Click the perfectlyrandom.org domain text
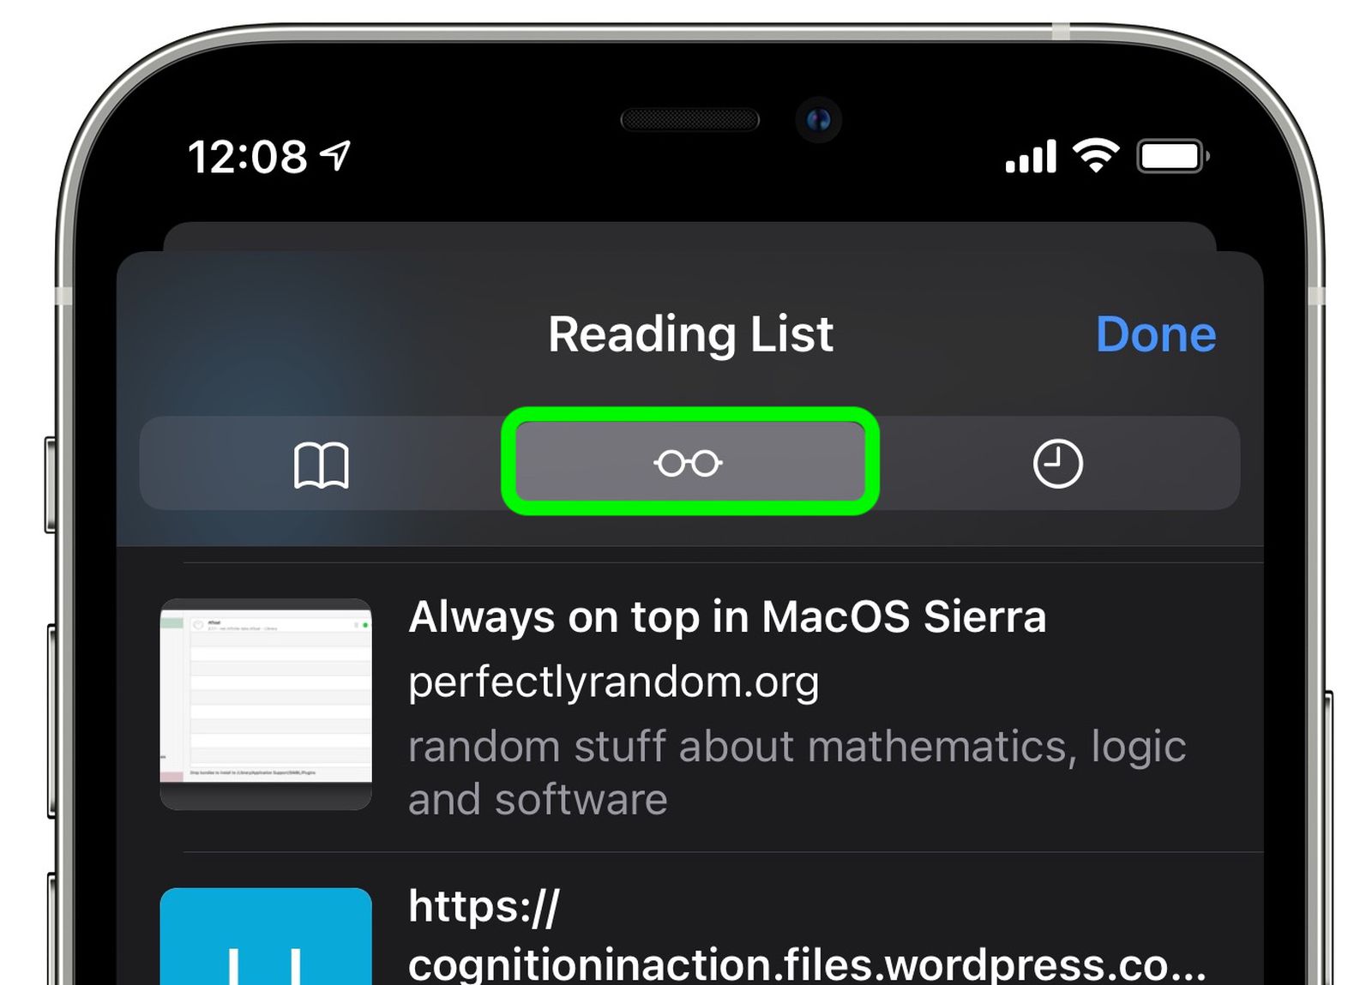The width and height of the screenshot is (1372, 985). (613, 682)
